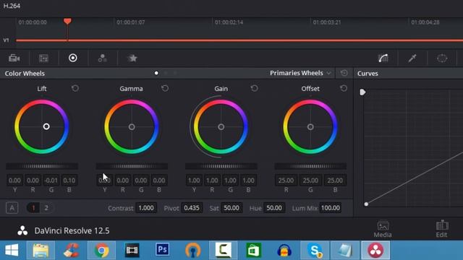
Task: Click the Hue value field
Action: coord(274,208)
